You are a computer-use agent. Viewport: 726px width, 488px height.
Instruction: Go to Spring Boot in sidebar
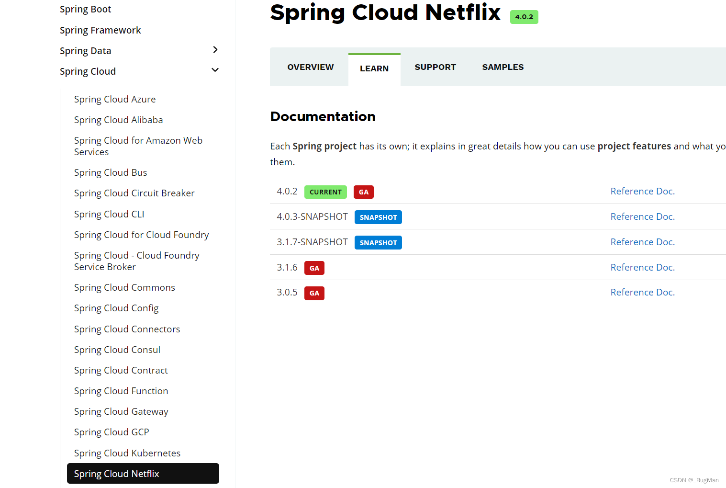click(85, 9)
